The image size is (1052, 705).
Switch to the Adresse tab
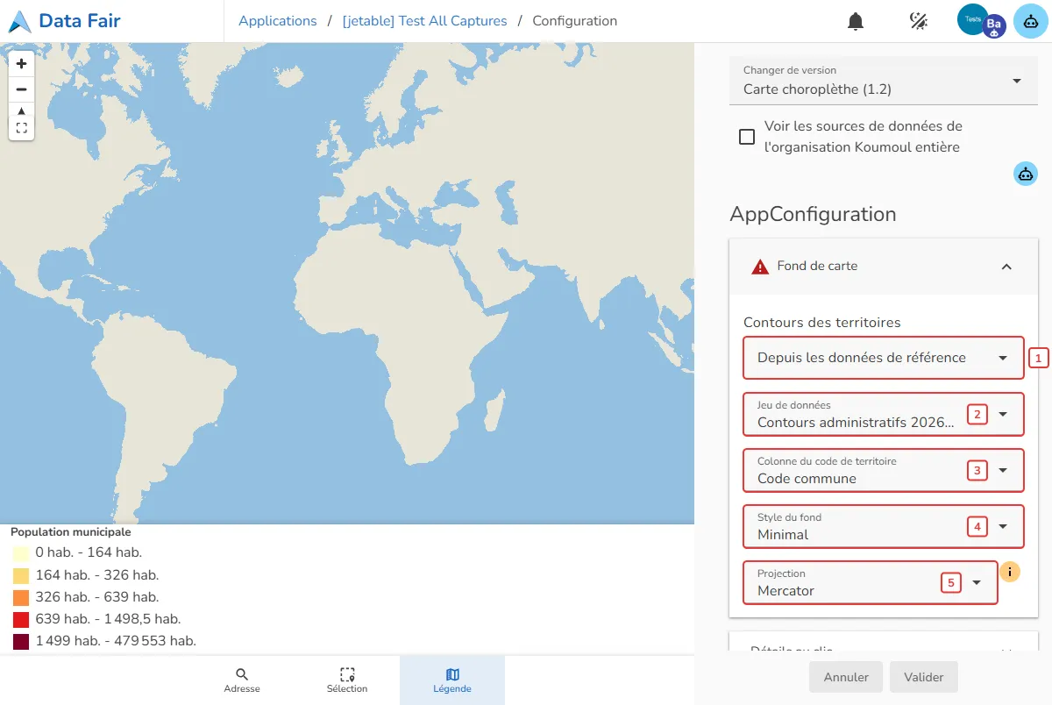242,680
